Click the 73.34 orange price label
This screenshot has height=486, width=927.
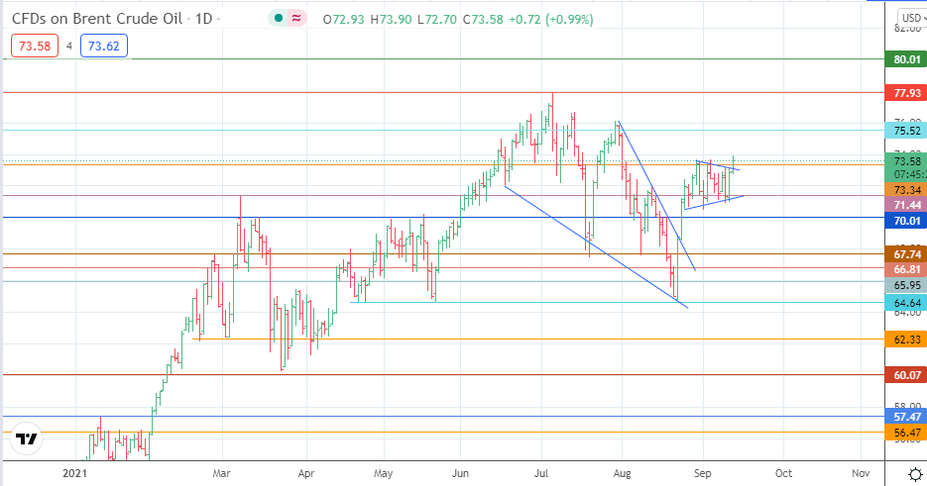906,190
